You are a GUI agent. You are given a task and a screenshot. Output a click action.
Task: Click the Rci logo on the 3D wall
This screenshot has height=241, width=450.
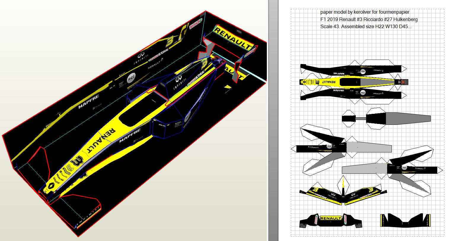131,78
